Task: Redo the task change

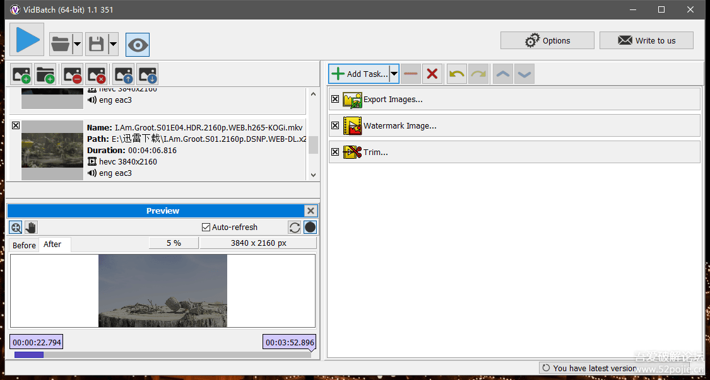Action: [x=478, y=74]
